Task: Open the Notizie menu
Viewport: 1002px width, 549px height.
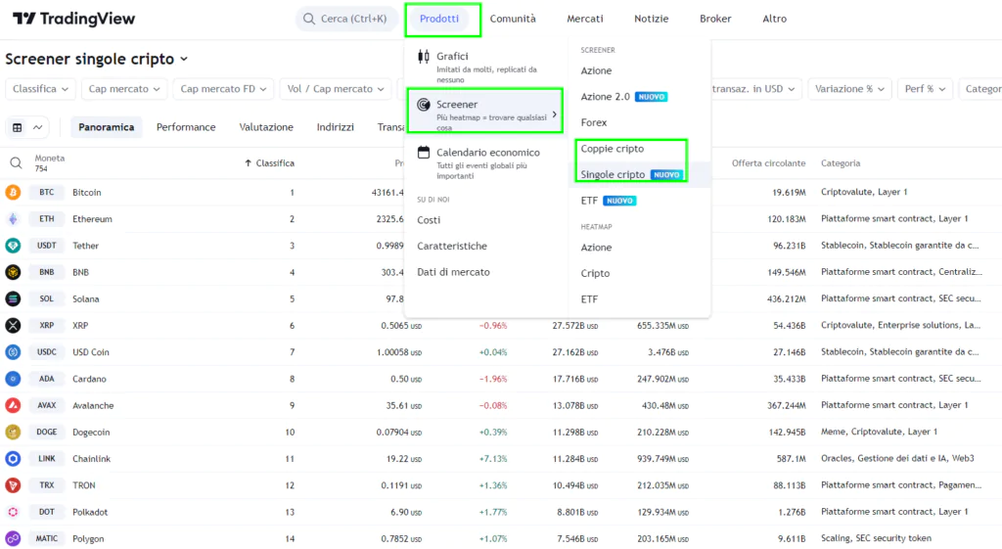Action: click(651, 19)
